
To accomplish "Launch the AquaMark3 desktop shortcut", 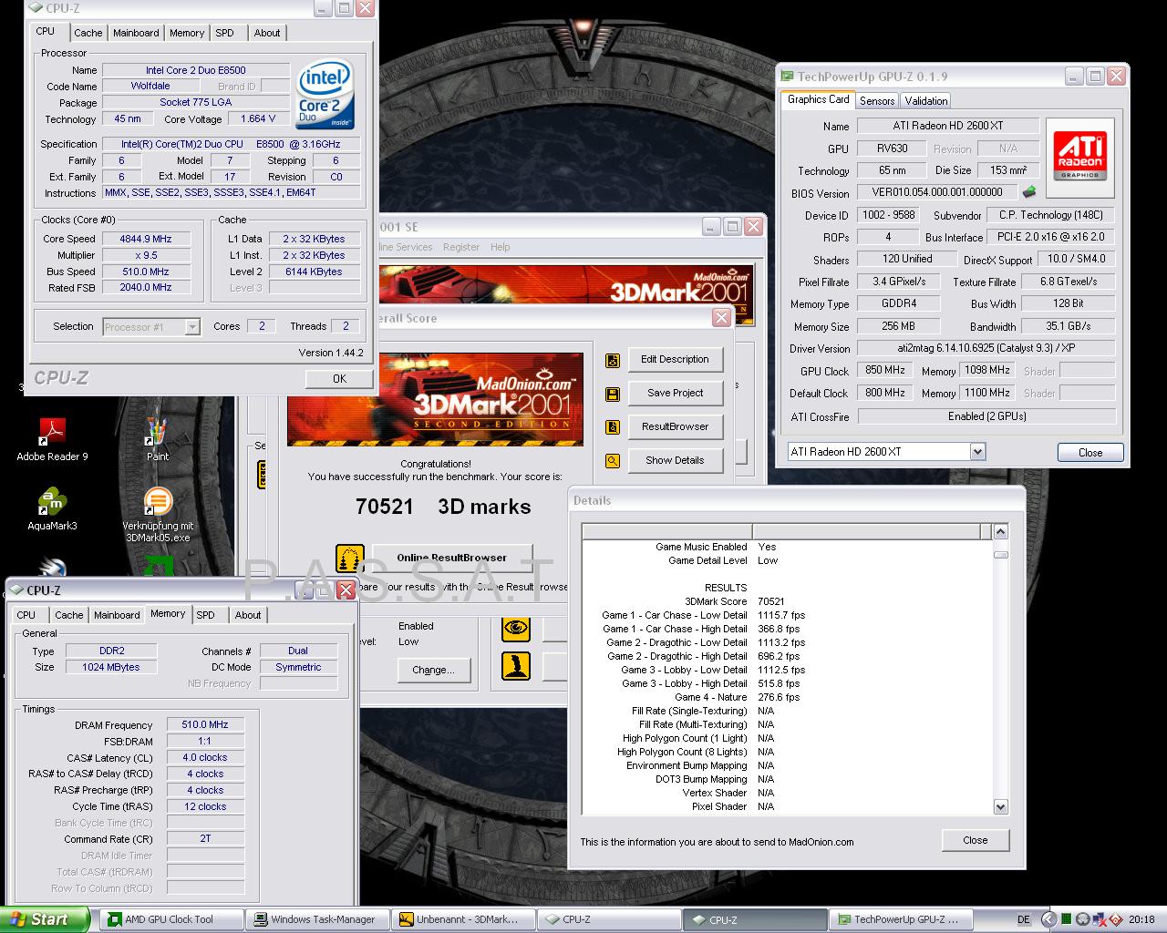I will (x=52, y=508).
